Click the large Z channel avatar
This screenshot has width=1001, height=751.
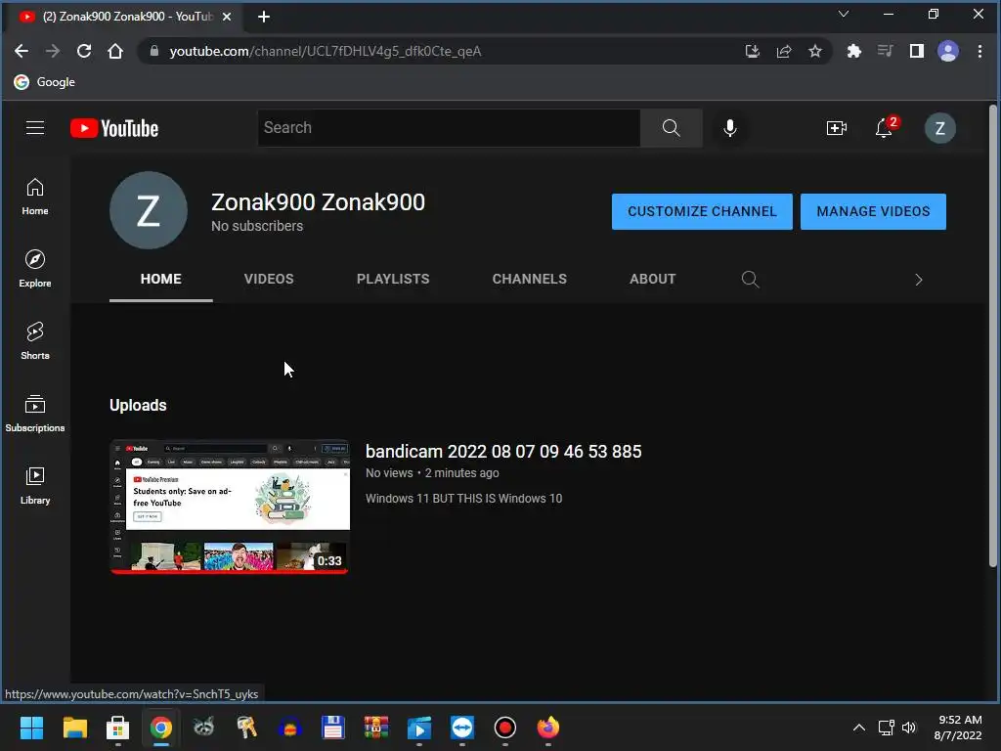149,210
